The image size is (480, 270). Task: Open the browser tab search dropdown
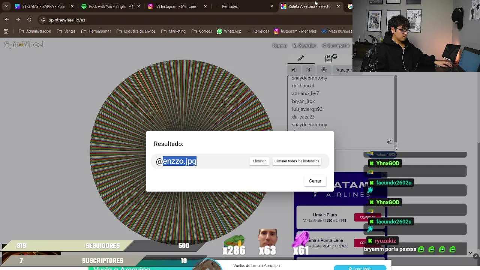(6, 6)
